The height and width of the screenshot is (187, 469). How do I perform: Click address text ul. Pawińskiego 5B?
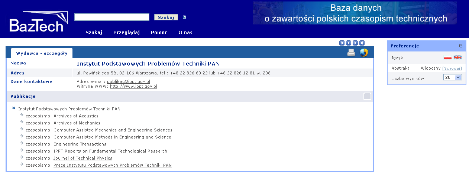(174, 73)
